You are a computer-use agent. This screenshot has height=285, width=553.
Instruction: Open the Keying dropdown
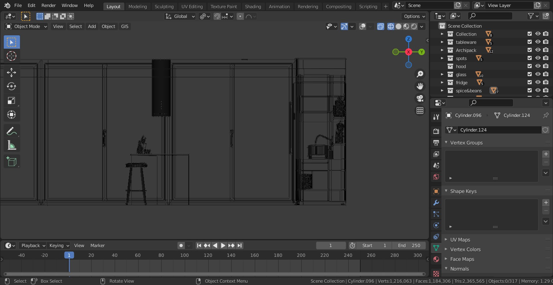click(59, 246)
